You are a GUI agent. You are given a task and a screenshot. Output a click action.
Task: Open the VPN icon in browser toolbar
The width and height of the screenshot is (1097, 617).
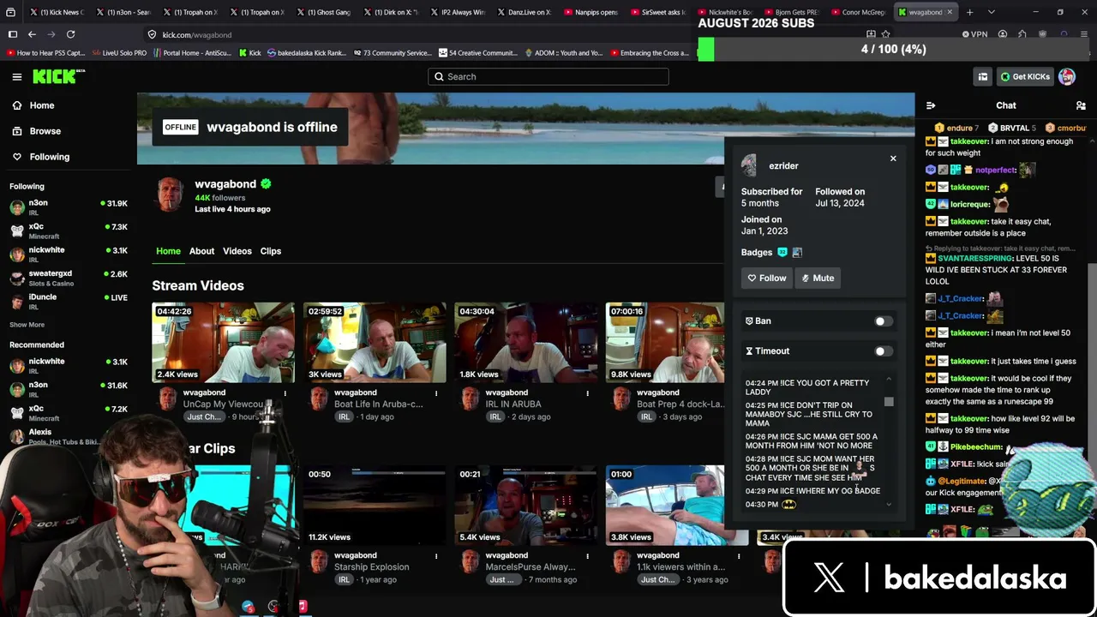click(x=975, y=34)
